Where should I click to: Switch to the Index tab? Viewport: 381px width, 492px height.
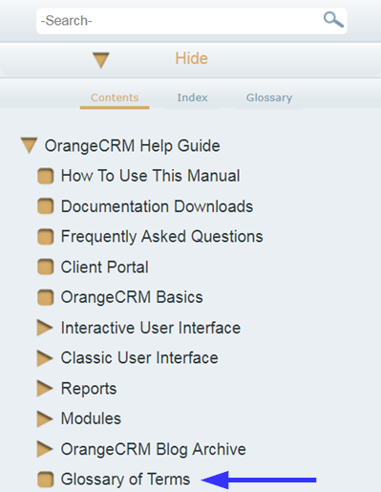[192, 97]
